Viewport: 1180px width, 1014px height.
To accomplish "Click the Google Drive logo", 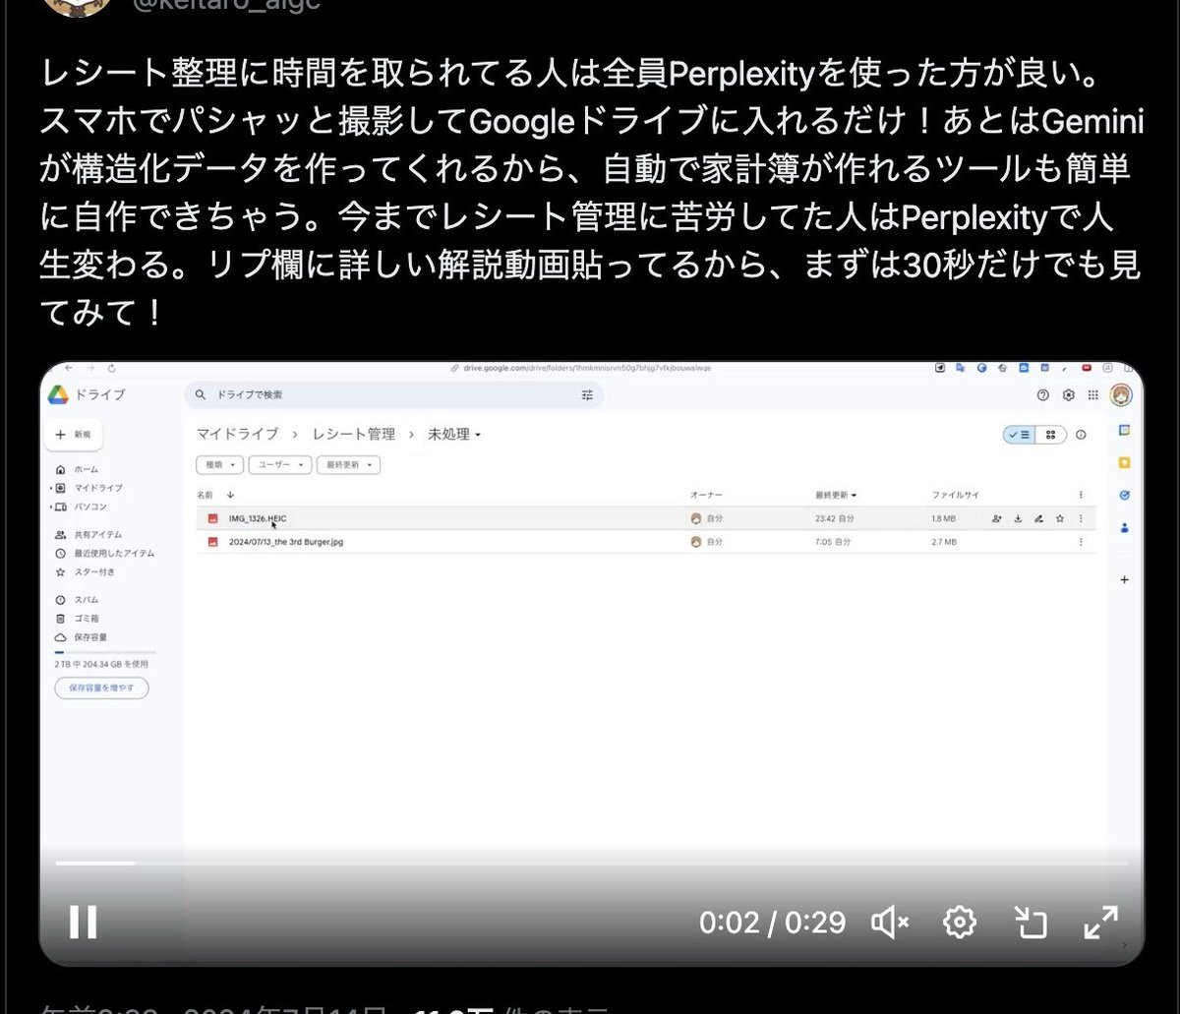I will click(x=58, y=394).
